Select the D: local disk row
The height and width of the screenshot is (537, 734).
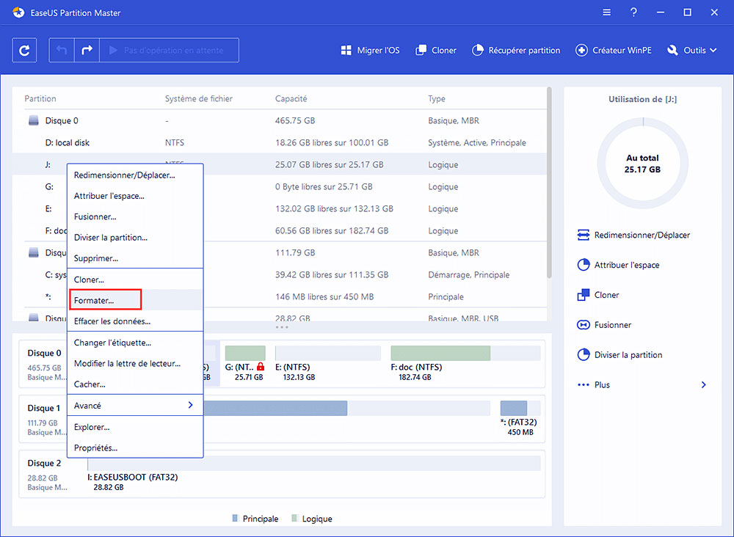pos(279,142)
